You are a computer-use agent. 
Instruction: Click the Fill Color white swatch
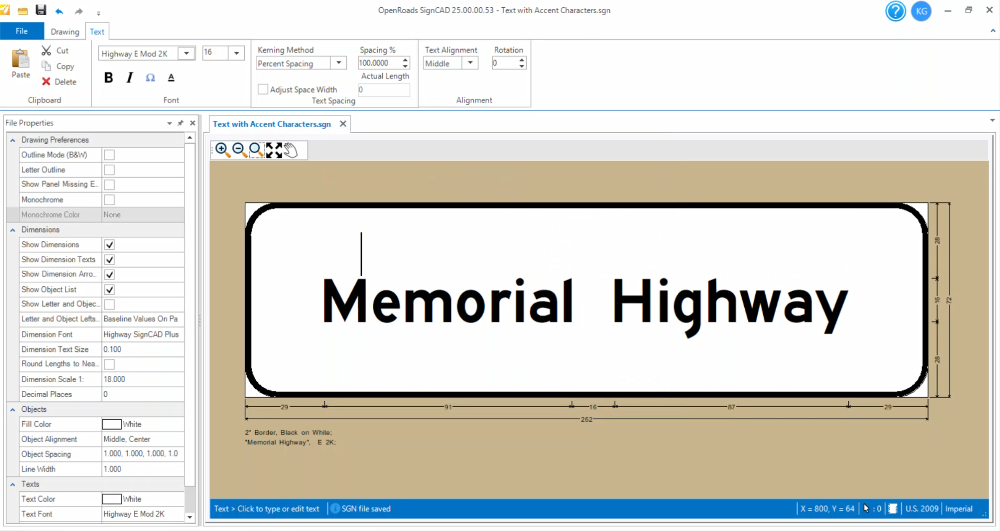tap(111, 424)
